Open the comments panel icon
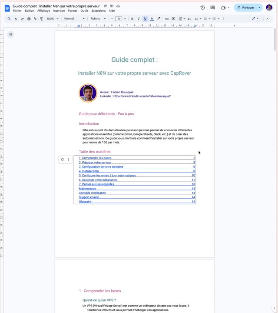 coord(212,7)
